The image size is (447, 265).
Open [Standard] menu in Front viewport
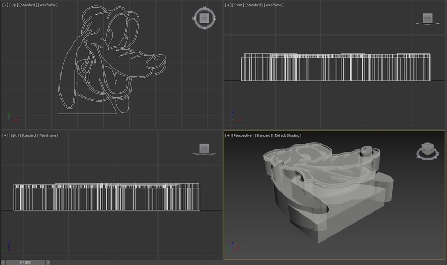(x=253, y=5)
